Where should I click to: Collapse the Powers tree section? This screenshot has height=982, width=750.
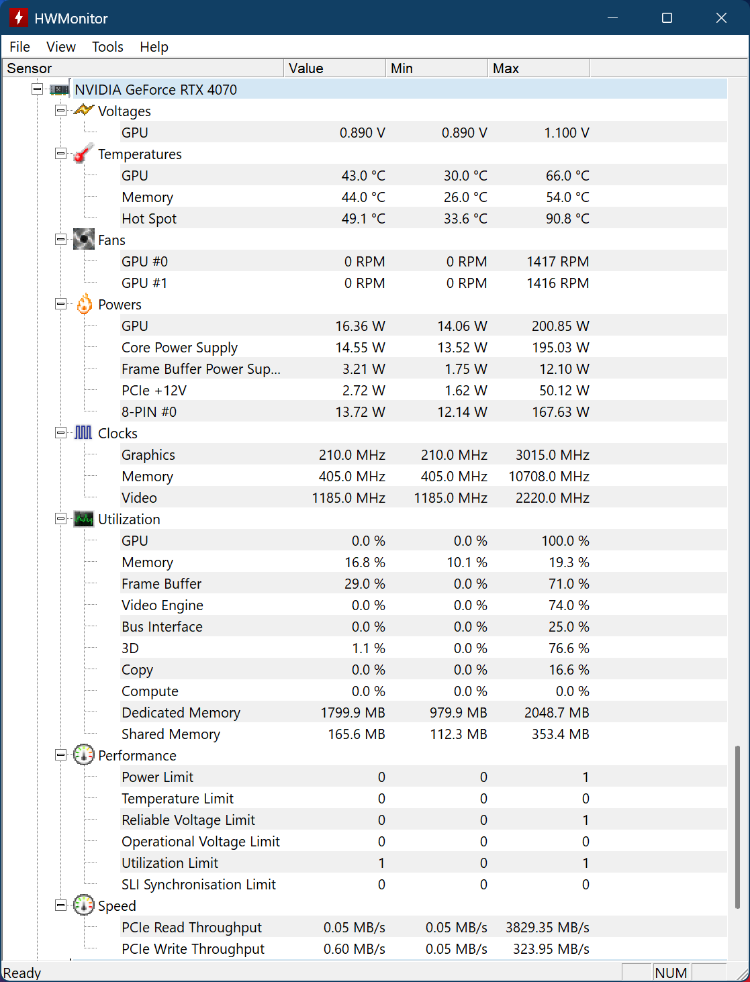pyautogui.click(x=60, y=304)
